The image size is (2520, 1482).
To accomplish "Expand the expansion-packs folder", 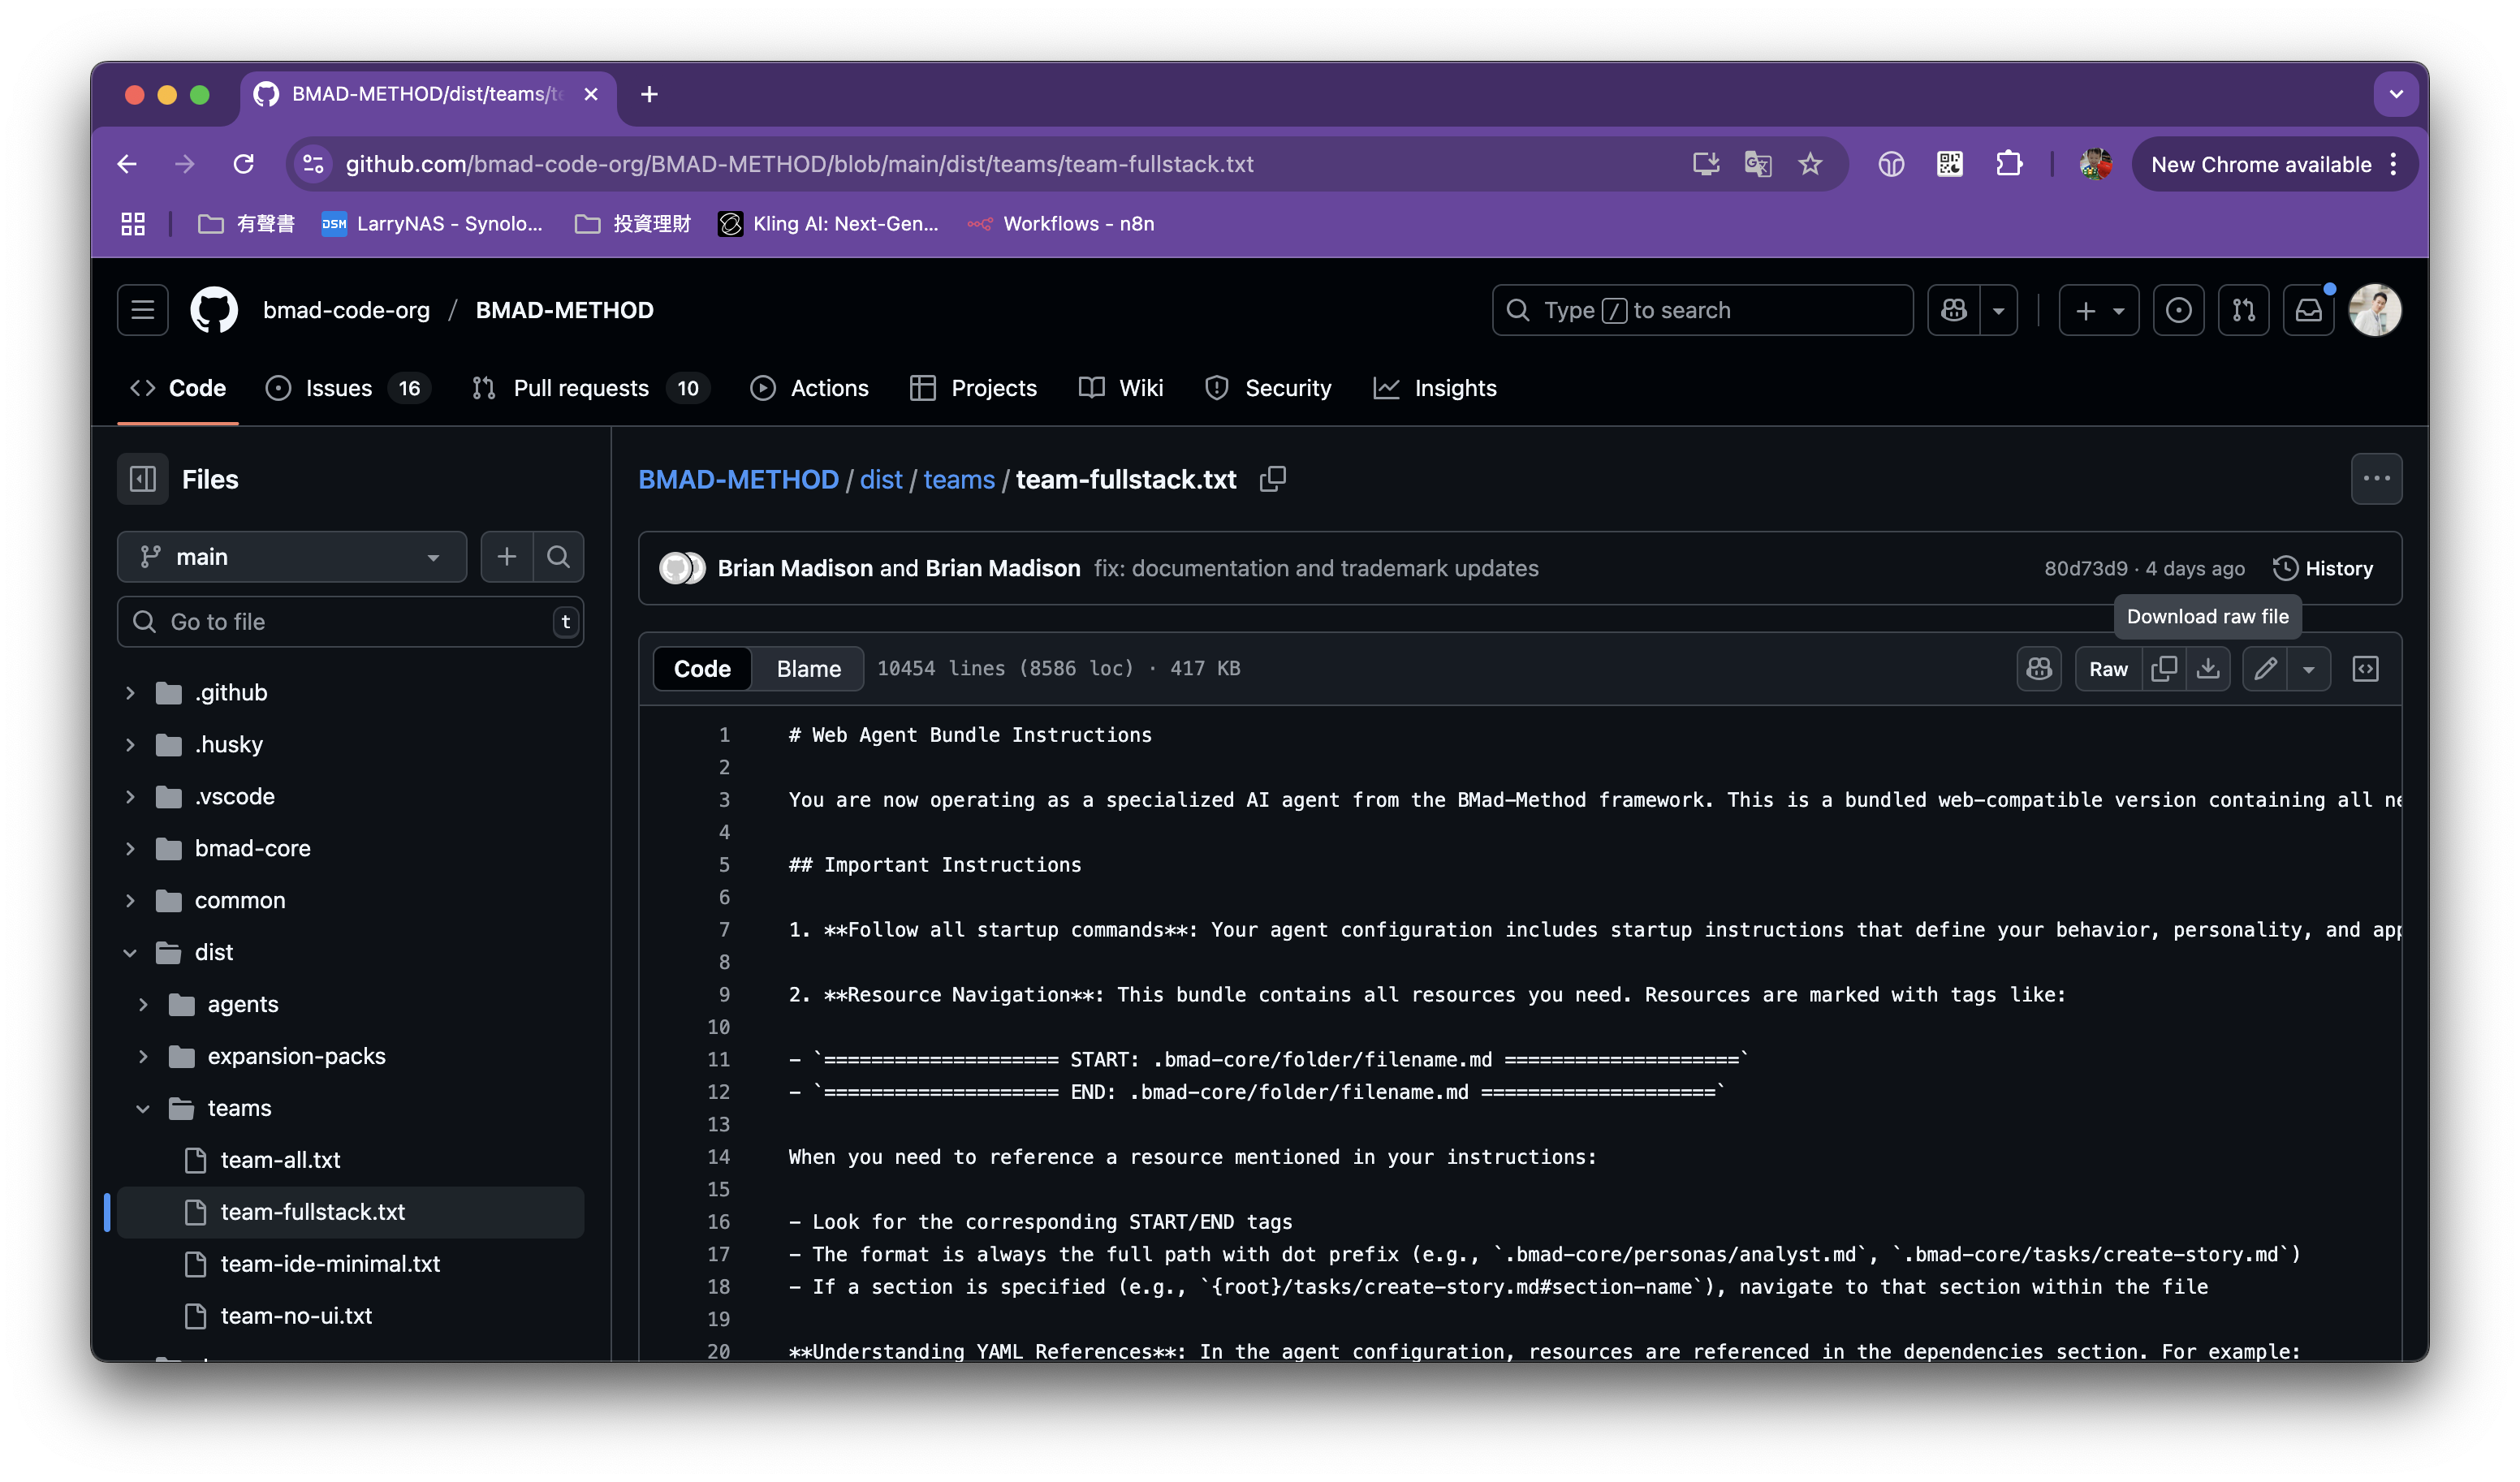I will coord(143,1056).
